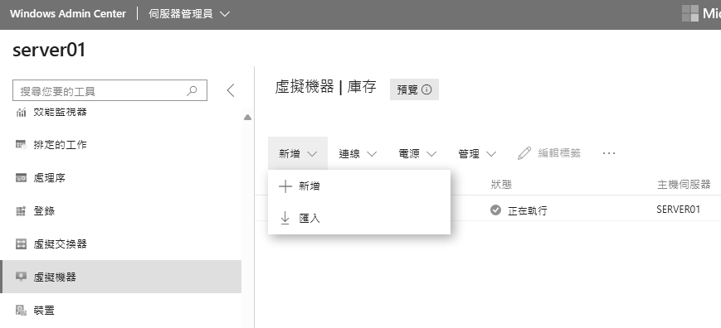Collapse the tools sidebar with left chevron
The image size is (721, 328).
[x=231, y=90]
